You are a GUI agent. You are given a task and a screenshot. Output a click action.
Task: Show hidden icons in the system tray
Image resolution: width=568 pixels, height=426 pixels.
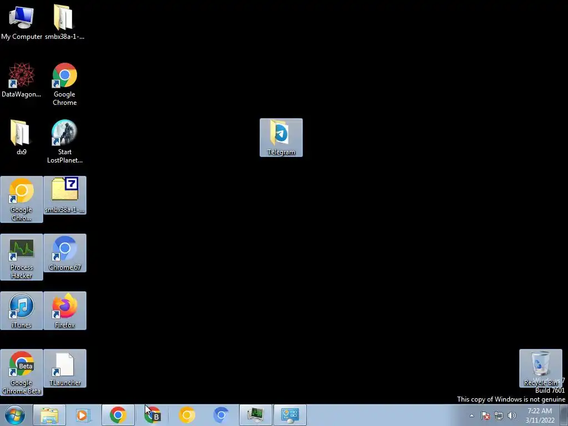click(x=471, y=415)
